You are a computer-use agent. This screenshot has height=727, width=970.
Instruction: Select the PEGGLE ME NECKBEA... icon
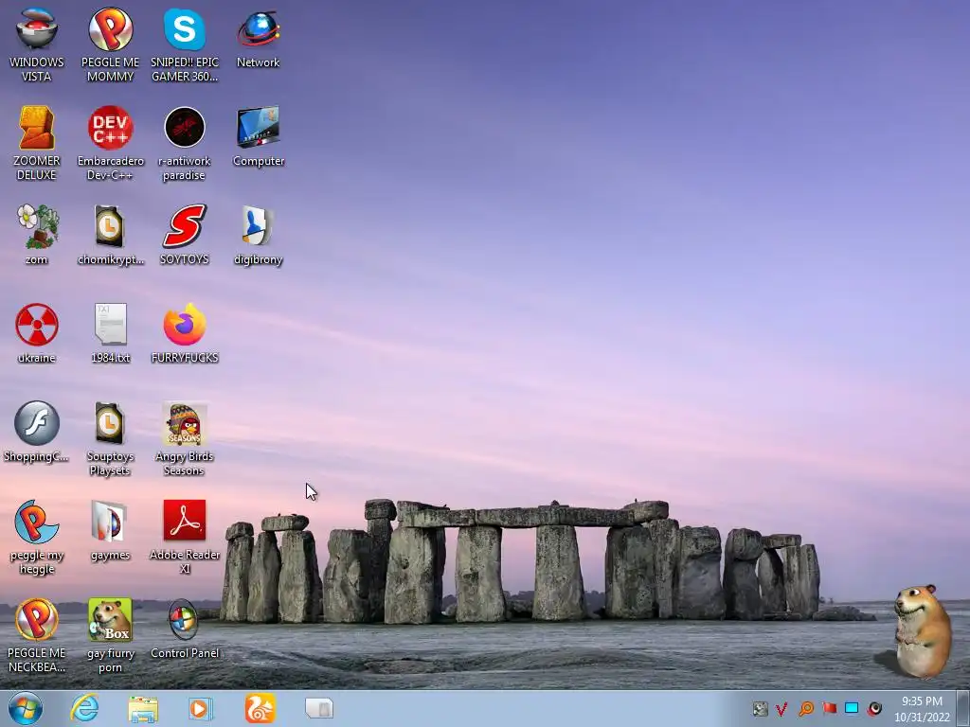pos(37,635)
